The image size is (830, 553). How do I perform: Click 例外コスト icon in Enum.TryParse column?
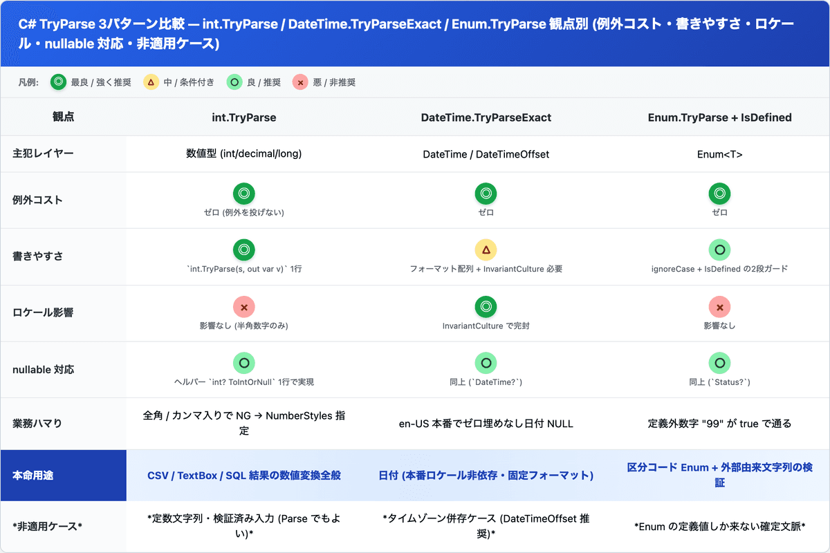[720, 194]
